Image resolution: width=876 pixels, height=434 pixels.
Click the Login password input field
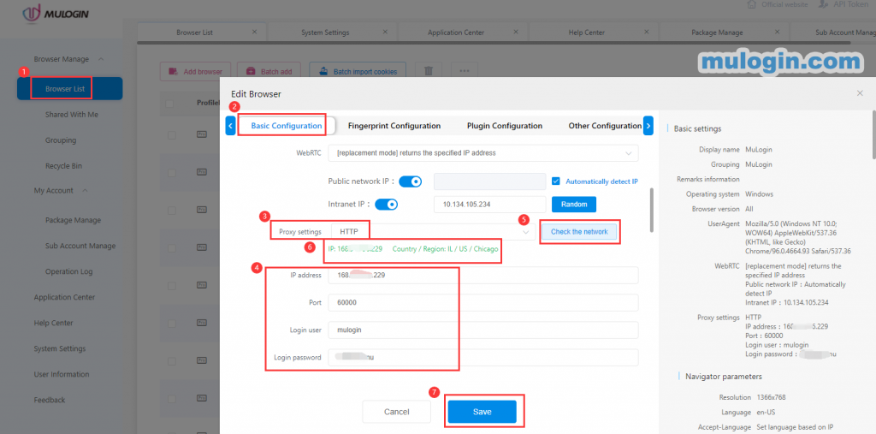click(x=483, y=357)
